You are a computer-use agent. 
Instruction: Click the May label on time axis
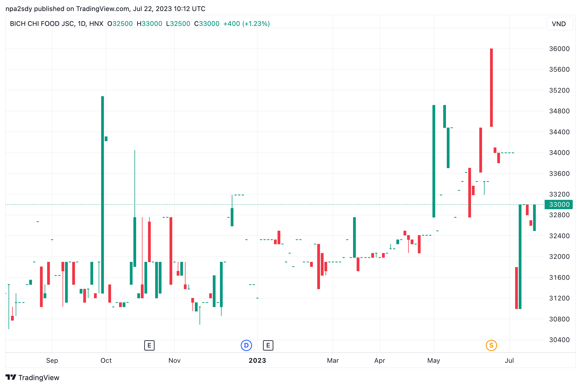434,361
